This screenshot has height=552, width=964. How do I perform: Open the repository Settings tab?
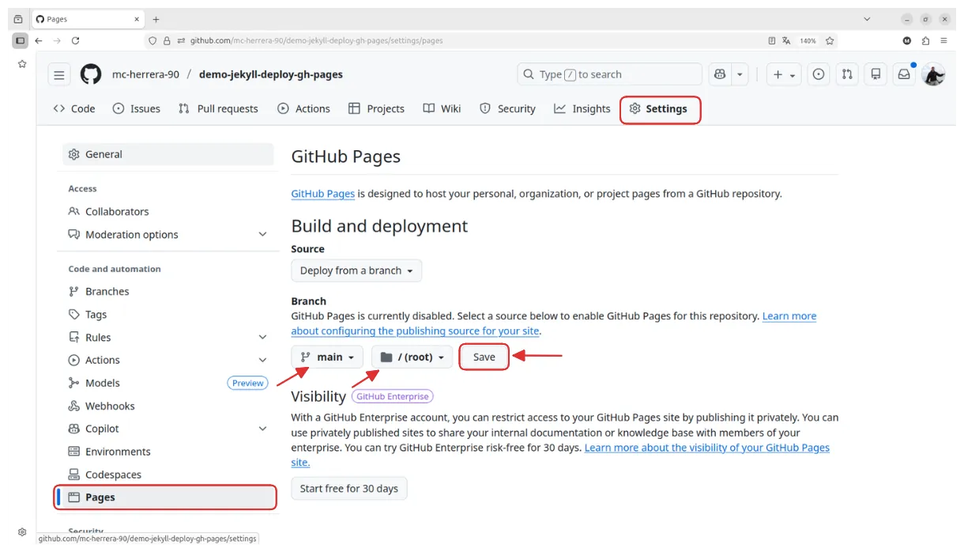660,108
